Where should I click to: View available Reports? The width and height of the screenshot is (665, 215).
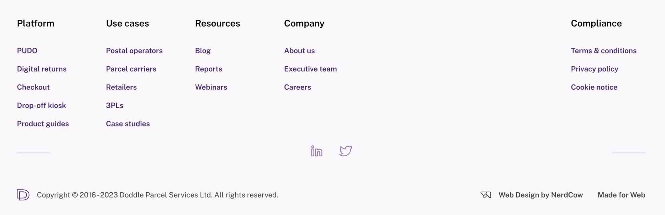(208, 69)
